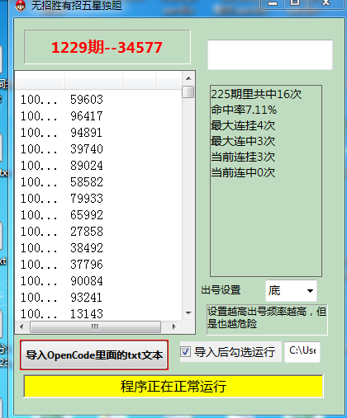Select the list row with number 39740
This screenshot has width=347, height=418.
tap(98, 149)
